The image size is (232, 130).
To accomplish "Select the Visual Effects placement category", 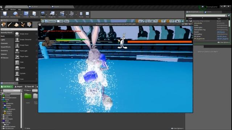I will (x=6, y=47).
